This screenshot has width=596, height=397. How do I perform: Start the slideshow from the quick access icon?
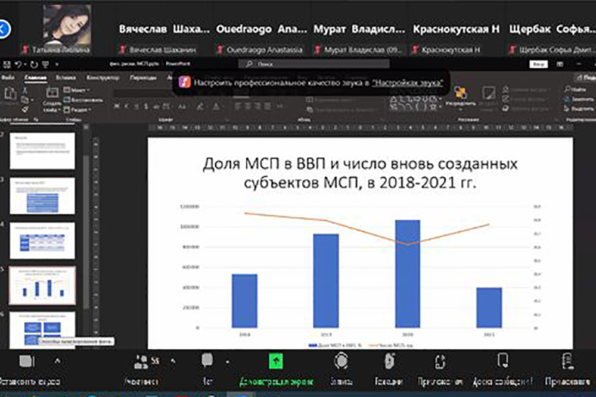(45, 64)
